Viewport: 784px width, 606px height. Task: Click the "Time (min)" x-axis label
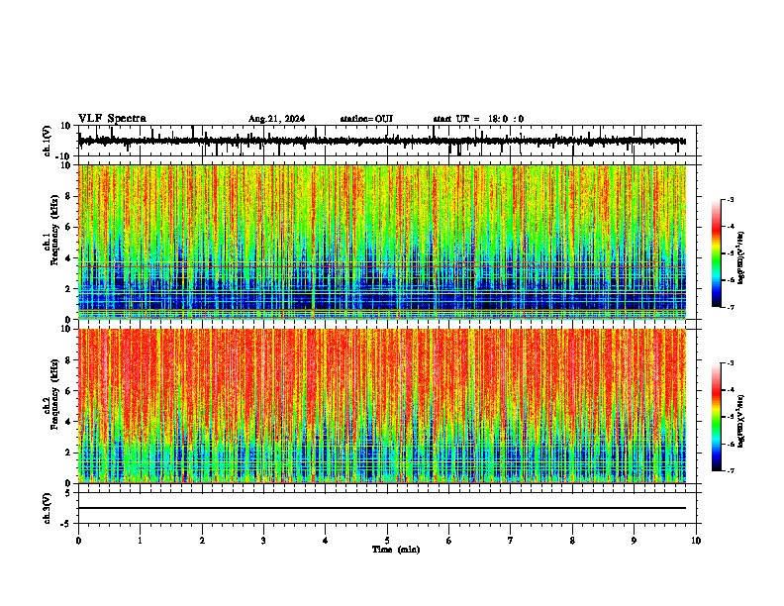pyautogui.click(x=396, y=550)
